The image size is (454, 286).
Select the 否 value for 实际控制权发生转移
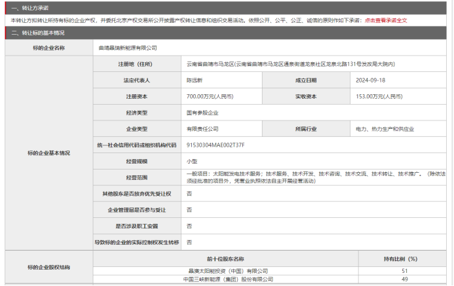point(189,242)
